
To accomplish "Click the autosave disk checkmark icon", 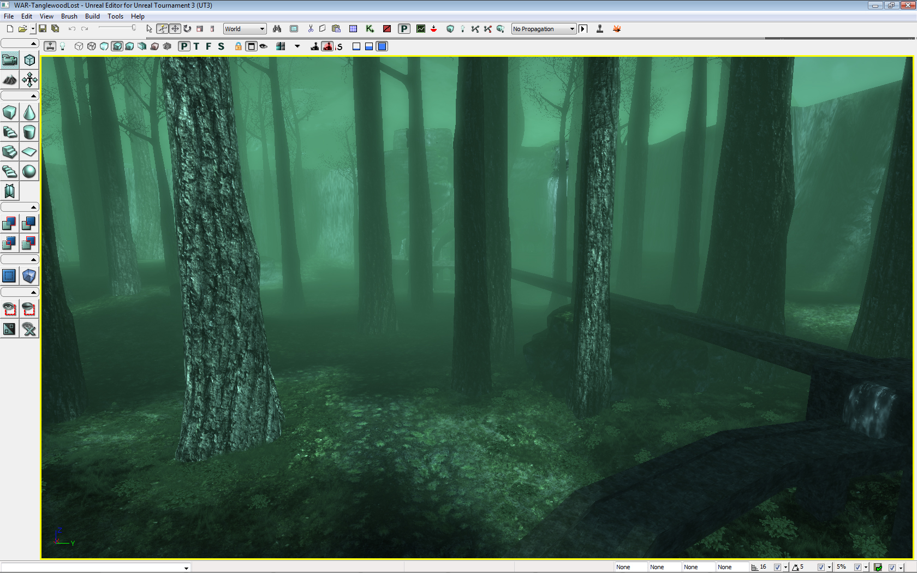I will pos(878,568).
